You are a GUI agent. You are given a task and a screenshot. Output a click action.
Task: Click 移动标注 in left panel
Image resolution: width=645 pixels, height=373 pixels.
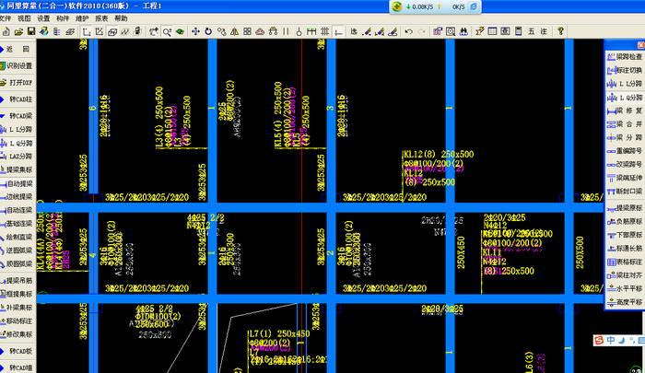point(18,321)
